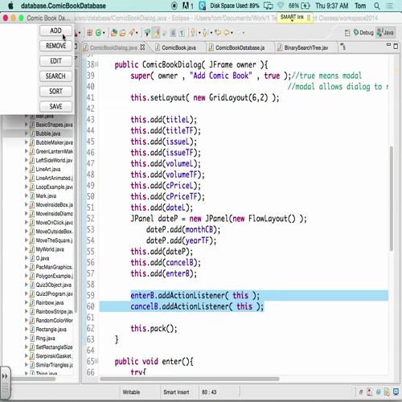Click the ADD button in Comic Book window
The width and height of the screenshot is (402, 402).
pos(55,31)
